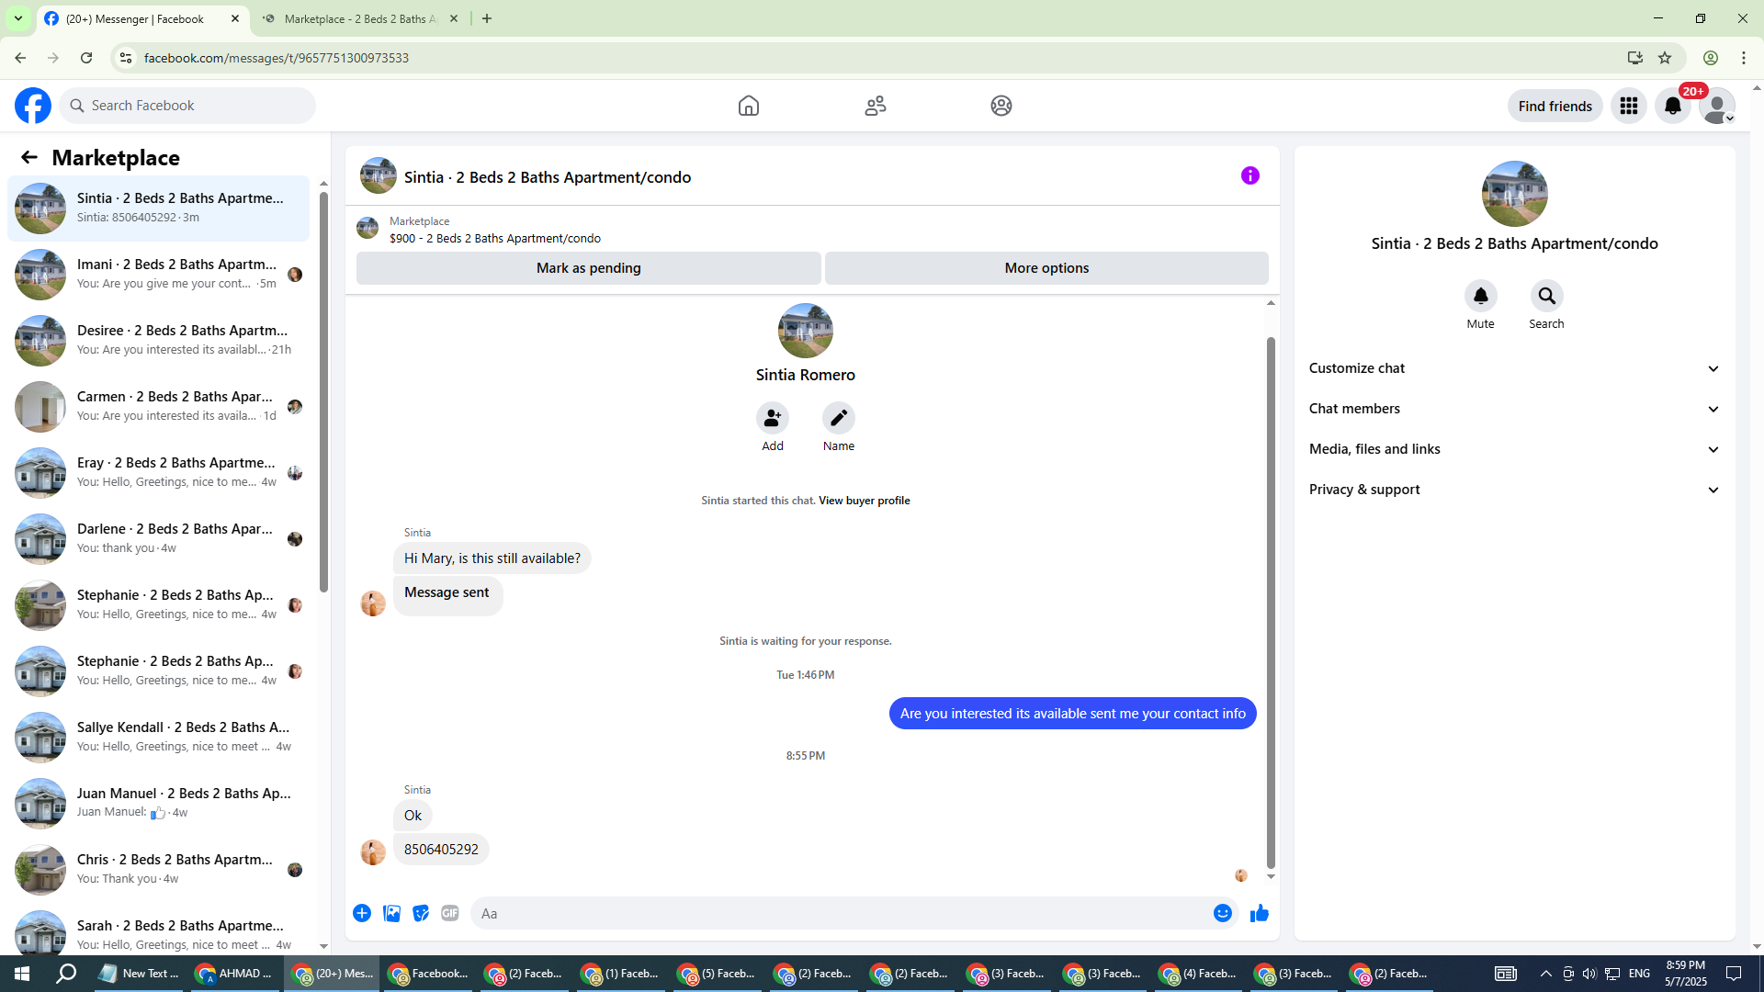The height and width of the screenshot is (992, 1764).
Task: Switch to the Marketplace browser tab
Action: 358,18
